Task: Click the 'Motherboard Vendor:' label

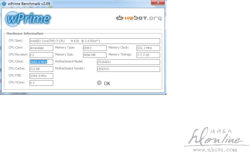Action: (70, 68)
